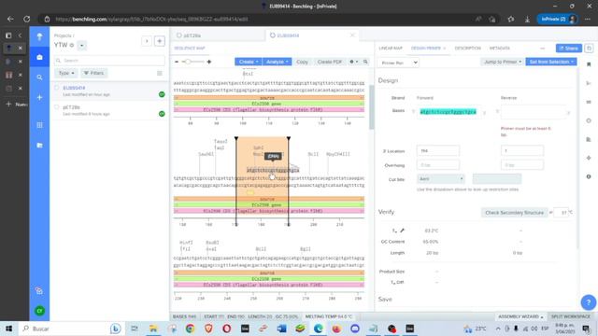Open the Create dropdown

(248, 62)
